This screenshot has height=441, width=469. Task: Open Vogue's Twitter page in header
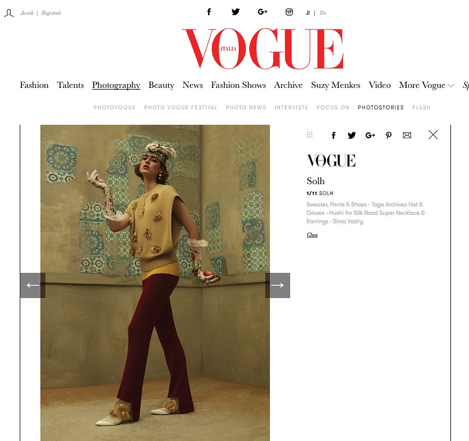235,12
